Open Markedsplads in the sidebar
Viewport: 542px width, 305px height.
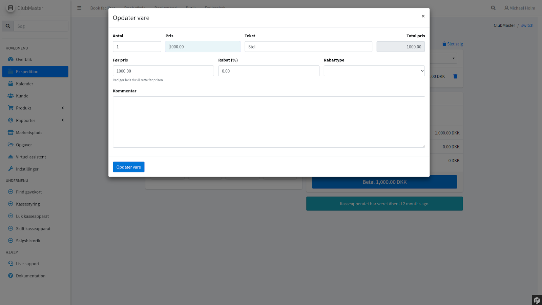pyautogui.click(x=29, y=133)
